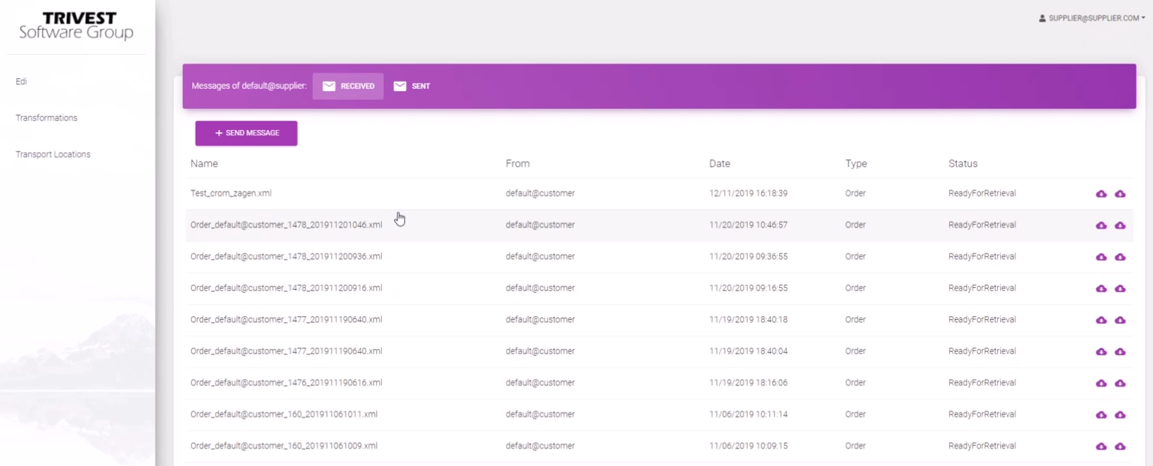Click left cloud icon in 18:40:04 row

pos(1101,352)
